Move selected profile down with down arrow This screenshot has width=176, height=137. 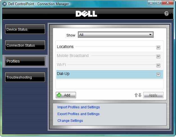140,95
